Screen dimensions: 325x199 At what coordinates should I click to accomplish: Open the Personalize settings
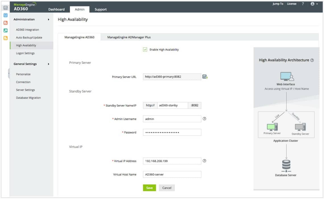pyautogui.click(x=23, y=74)
